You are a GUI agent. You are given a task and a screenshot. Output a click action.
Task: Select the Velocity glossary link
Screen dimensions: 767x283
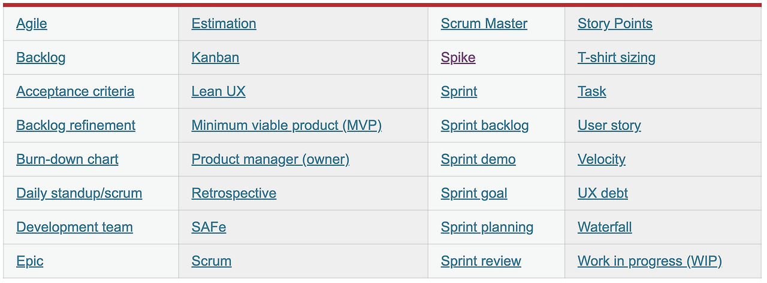click(601, 160)
